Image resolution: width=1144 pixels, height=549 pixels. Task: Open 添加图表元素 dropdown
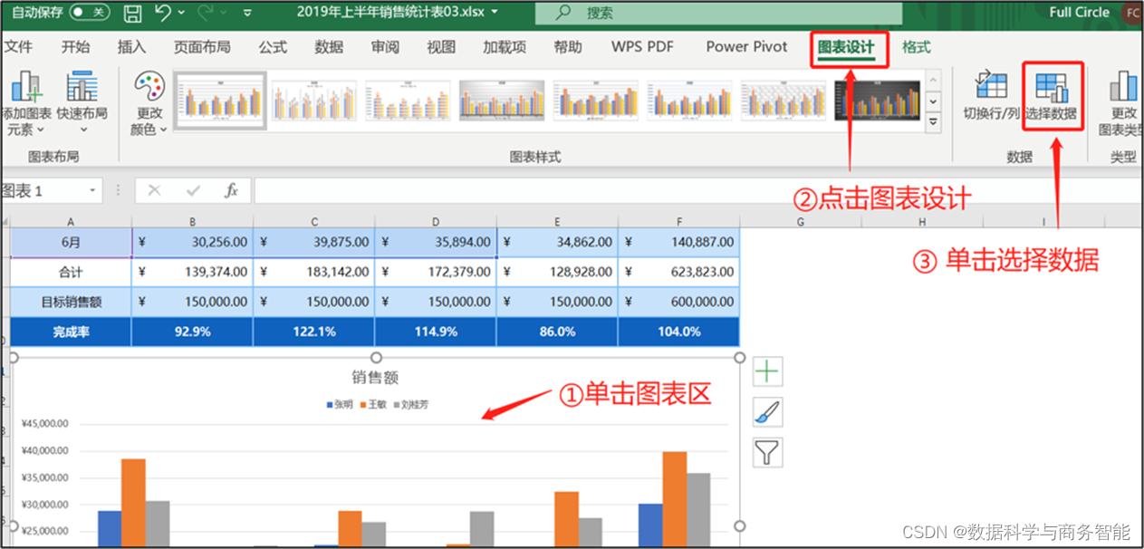[27, 104]
